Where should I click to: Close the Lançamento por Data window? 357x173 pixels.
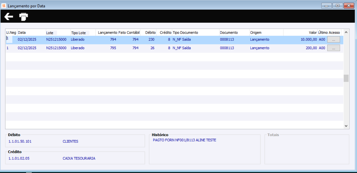click(x=349, y=6)
